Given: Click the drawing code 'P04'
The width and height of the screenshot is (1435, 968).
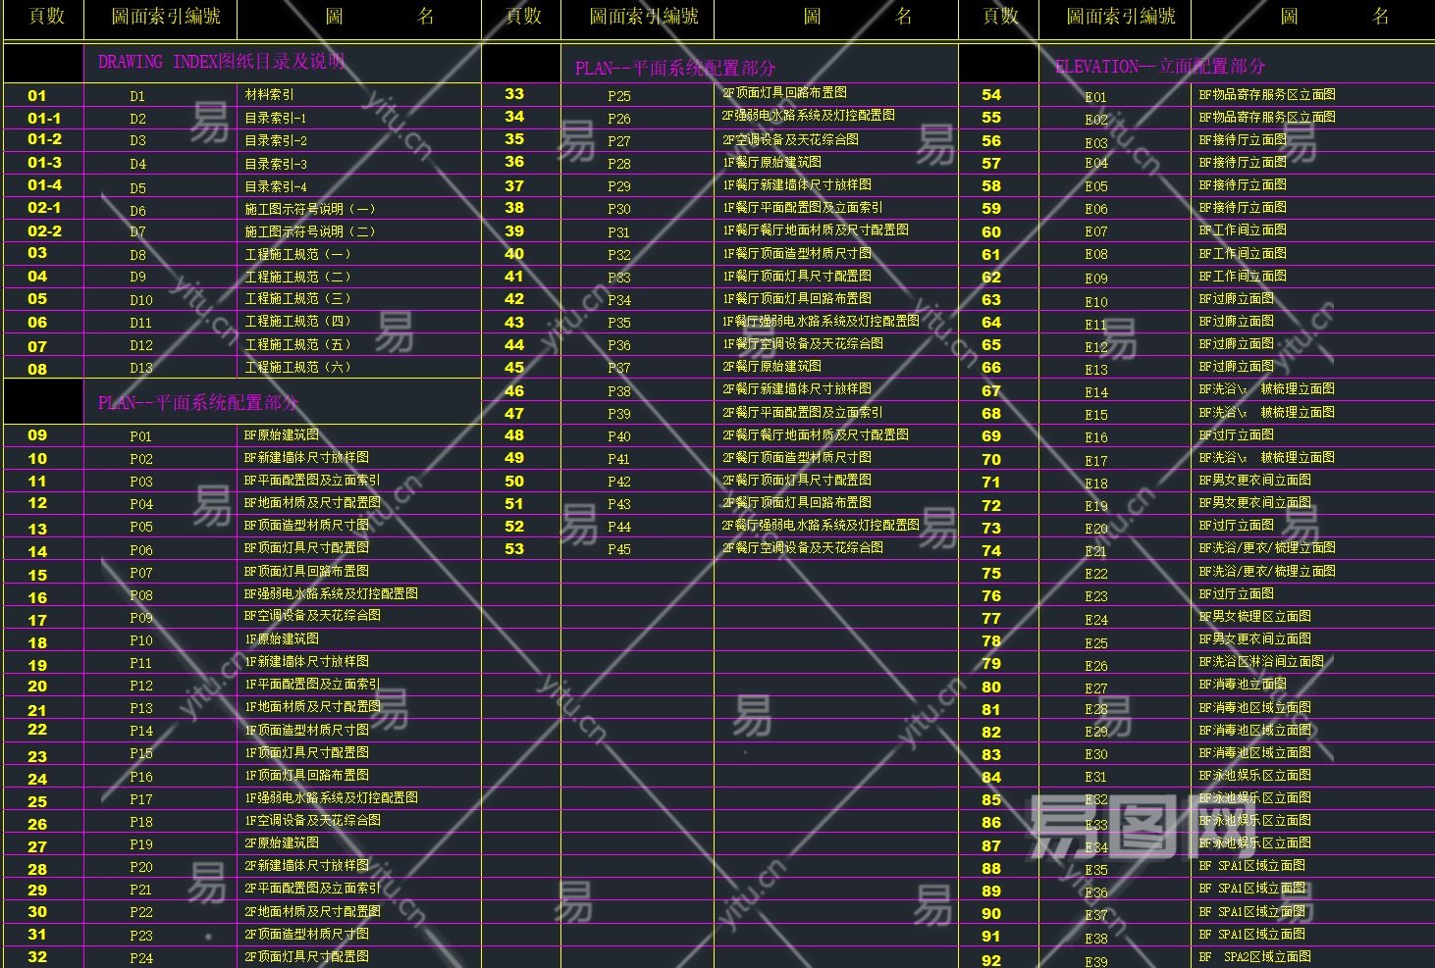Looking at the screenshot, I should (x=141, y=504).
